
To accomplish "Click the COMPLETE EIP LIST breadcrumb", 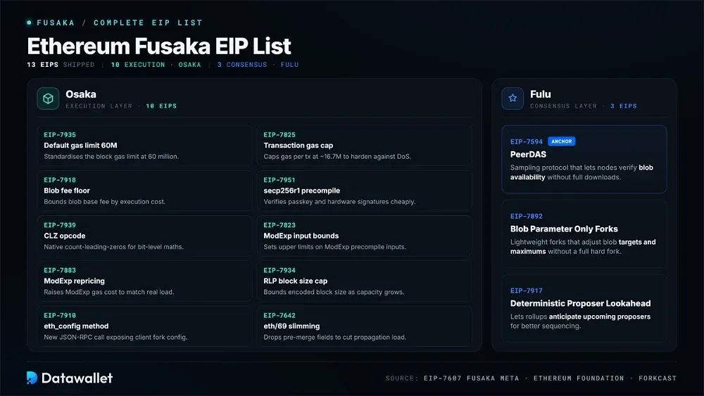I will [148, 23].
